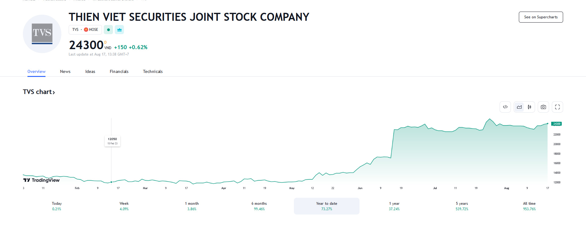The height and width of the screenshot is (231, 586).
Task: Switch to area chart type
Action: [519, 107]
